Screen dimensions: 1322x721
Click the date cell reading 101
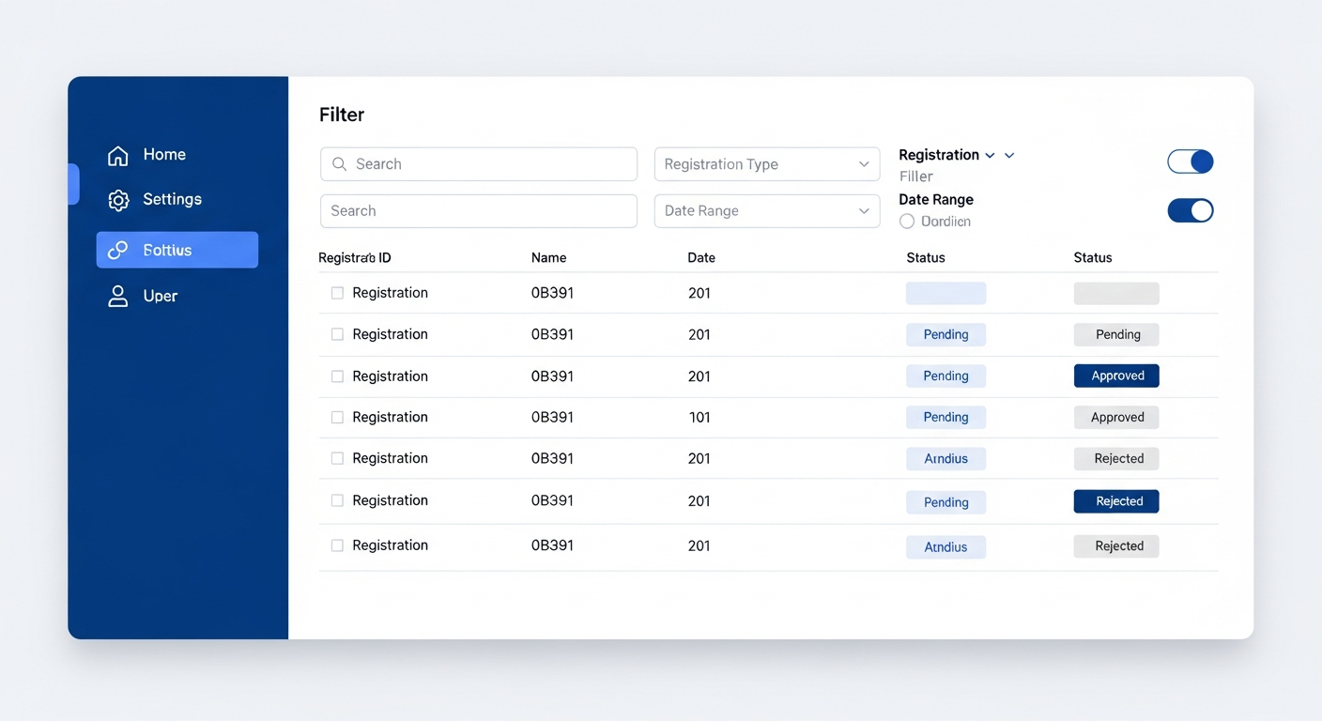699,417
